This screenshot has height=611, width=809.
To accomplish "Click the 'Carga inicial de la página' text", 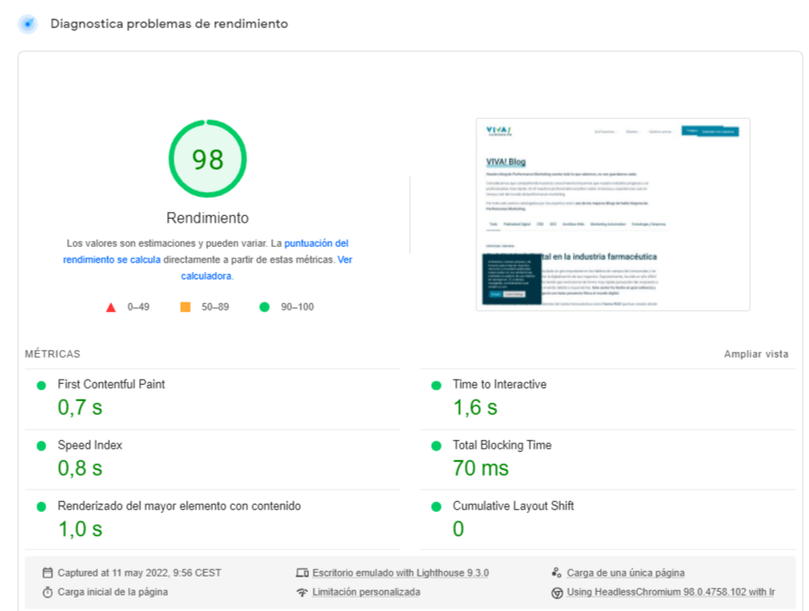I will coord(113,592).
